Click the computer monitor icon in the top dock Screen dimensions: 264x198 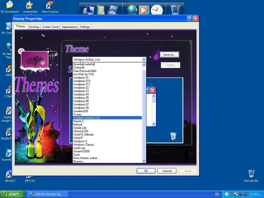click(89, 10)
